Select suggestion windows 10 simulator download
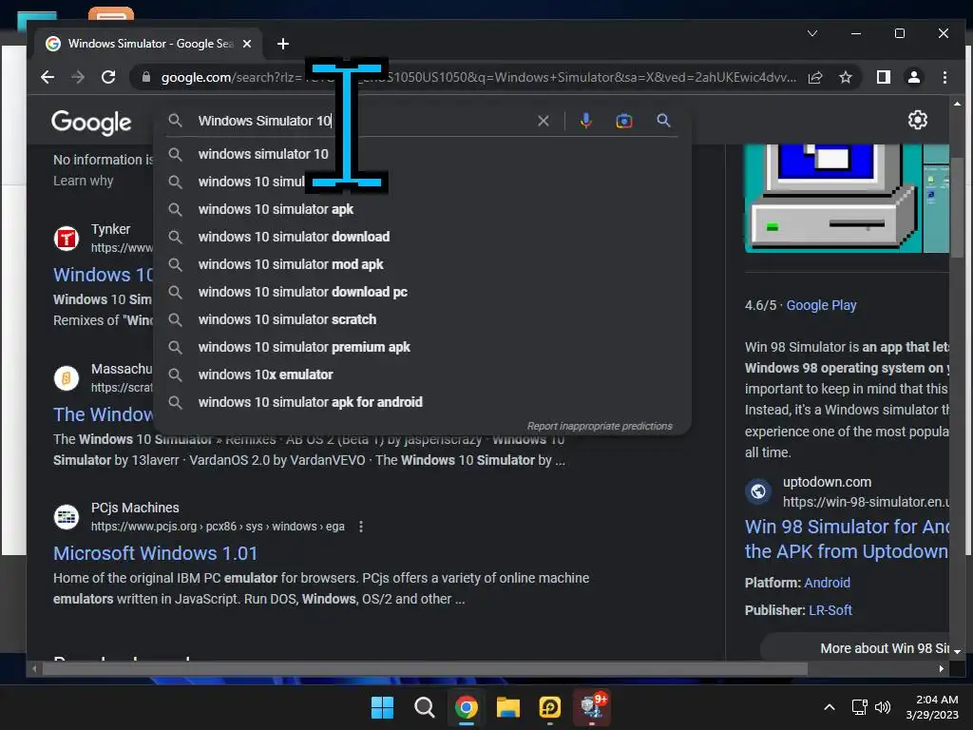This screenshot has height=730, width=973. [x=422, y=237]
